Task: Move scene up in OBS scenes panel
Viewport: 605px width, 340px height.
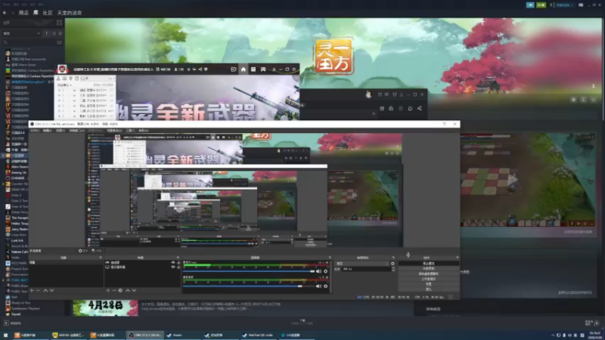Action: [45, 290]
